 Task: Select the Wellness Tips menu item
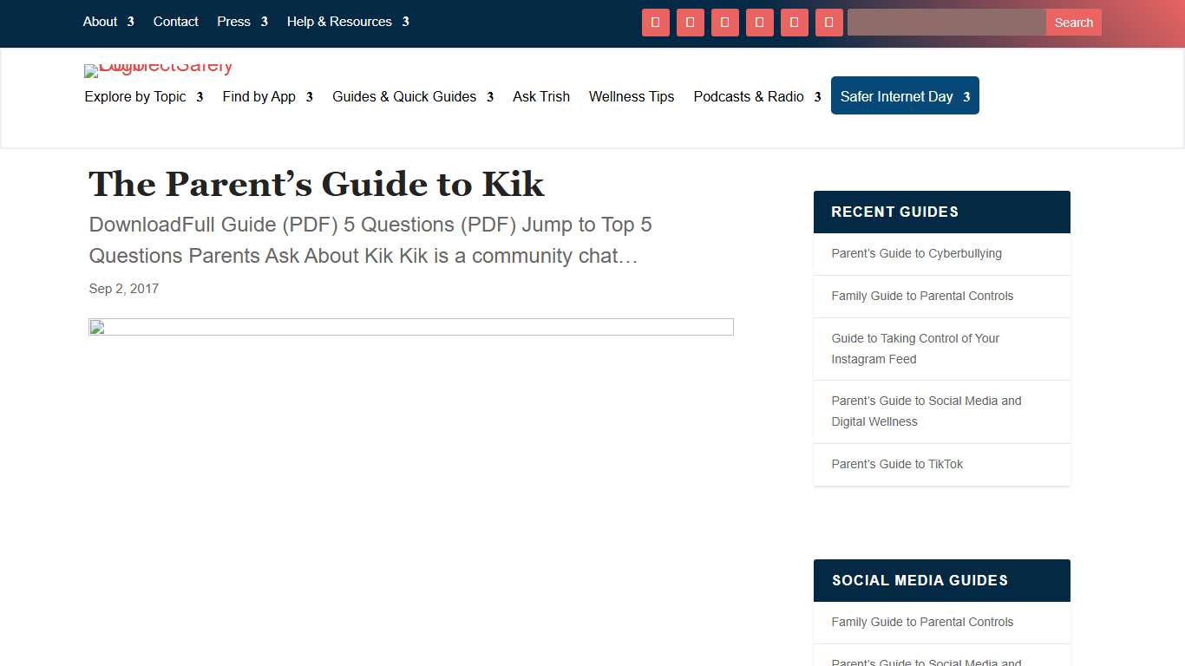tap(632, 97)
